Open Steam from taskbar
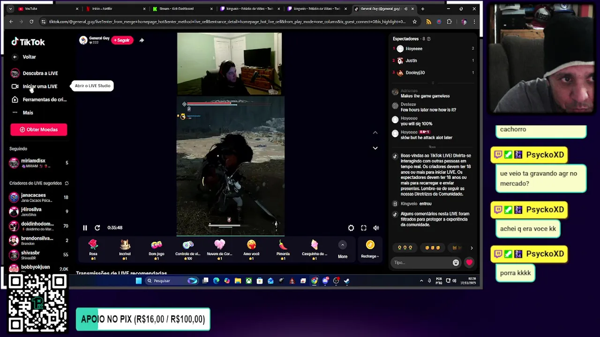600x337 pixels. 347,281
